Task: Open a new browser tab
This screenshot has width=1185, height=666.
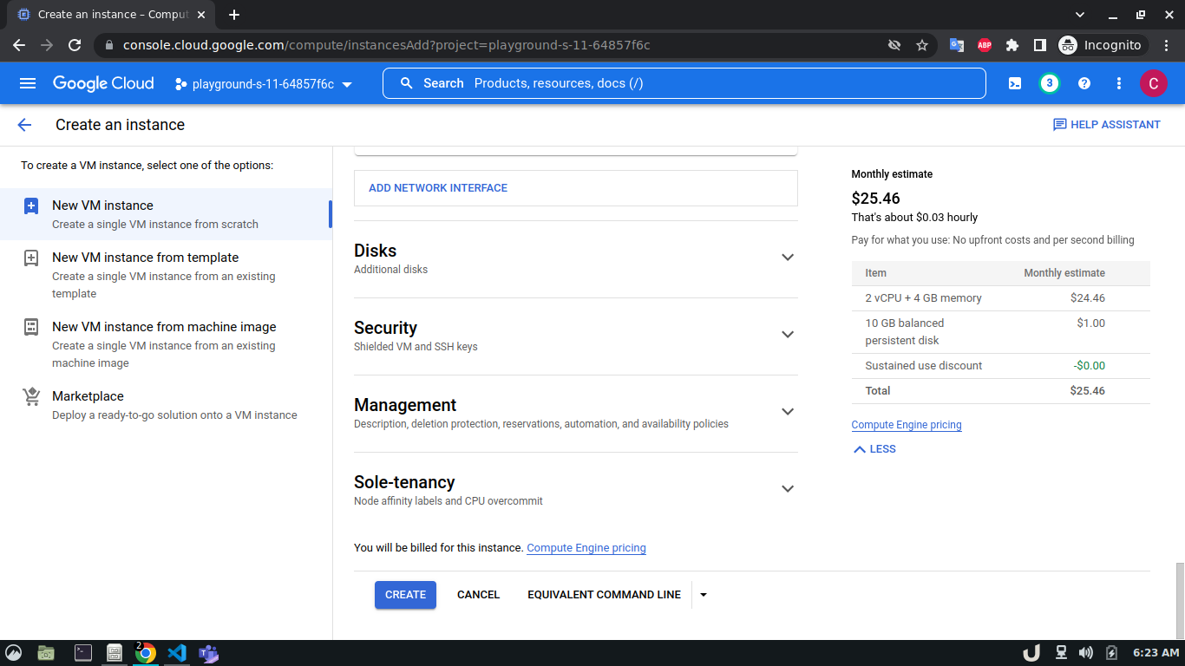Action: coord(234,15)
